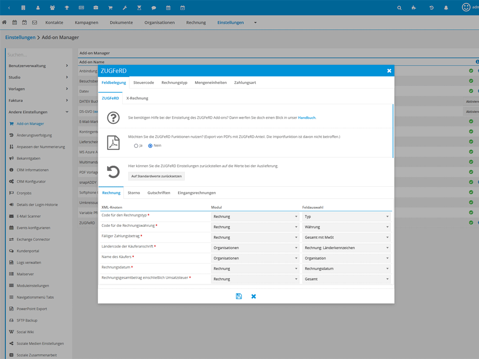Select the 'Nein' radio button

coord(150,146)
